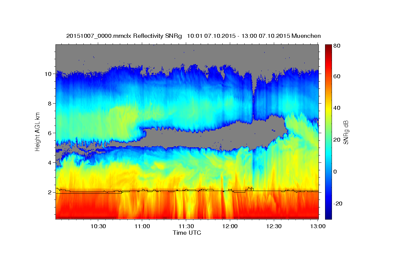The height and width of the screenshot is (263, 394).
Task: Click the 11:00 time tick label
Action: (142, 227)
